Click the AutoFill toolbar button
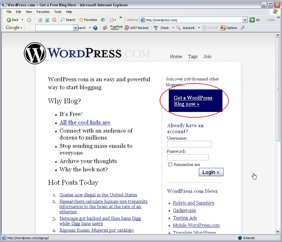The image size is (282, 242). (210, 28)
